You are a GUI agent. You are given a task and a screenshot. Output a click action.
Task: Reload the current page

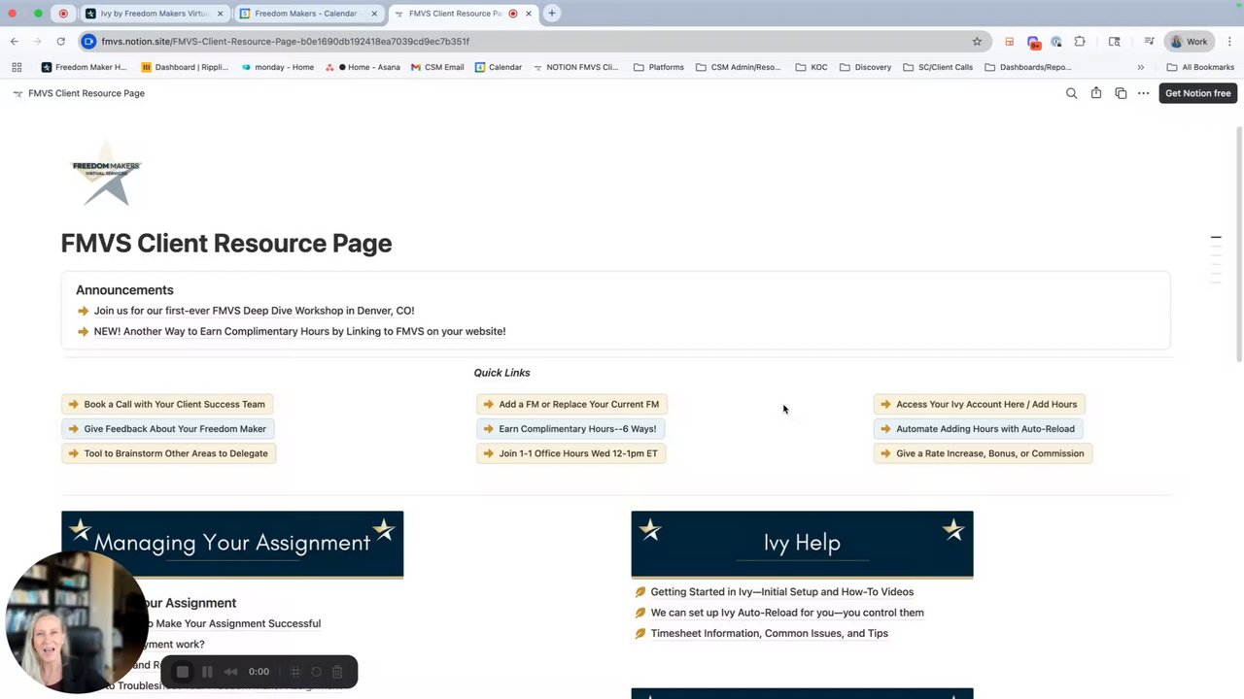click(x=60, y=42)
